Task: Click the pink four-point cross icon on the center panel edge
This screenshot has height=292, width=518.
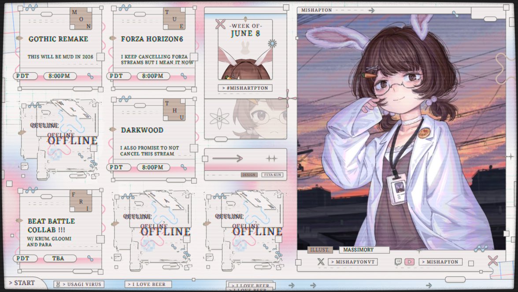Action: pyautogui.click(x=287, y=98)
